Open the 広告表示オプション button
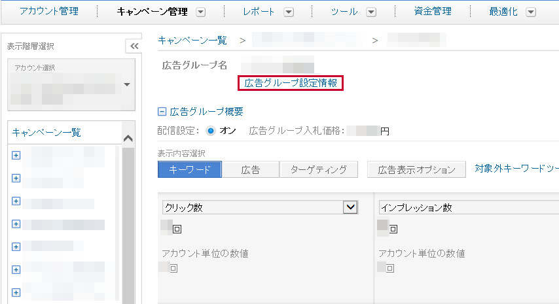Image resolution: width=559 pixels, height=304 pixels. pyautogui.click(x=416, y=169)
